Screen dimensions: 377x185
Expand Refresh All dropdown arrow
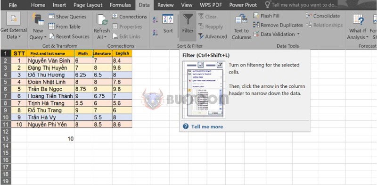105,37
